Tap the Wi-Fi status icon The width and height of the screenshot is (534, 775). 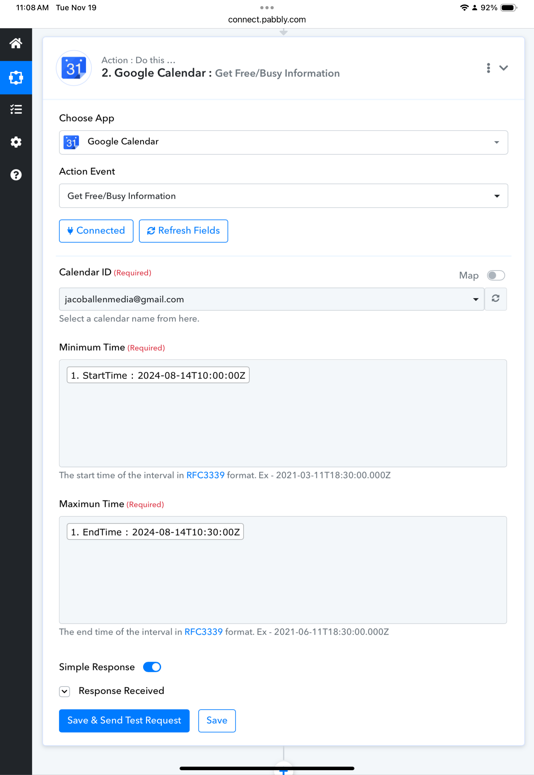click(464, 7)
